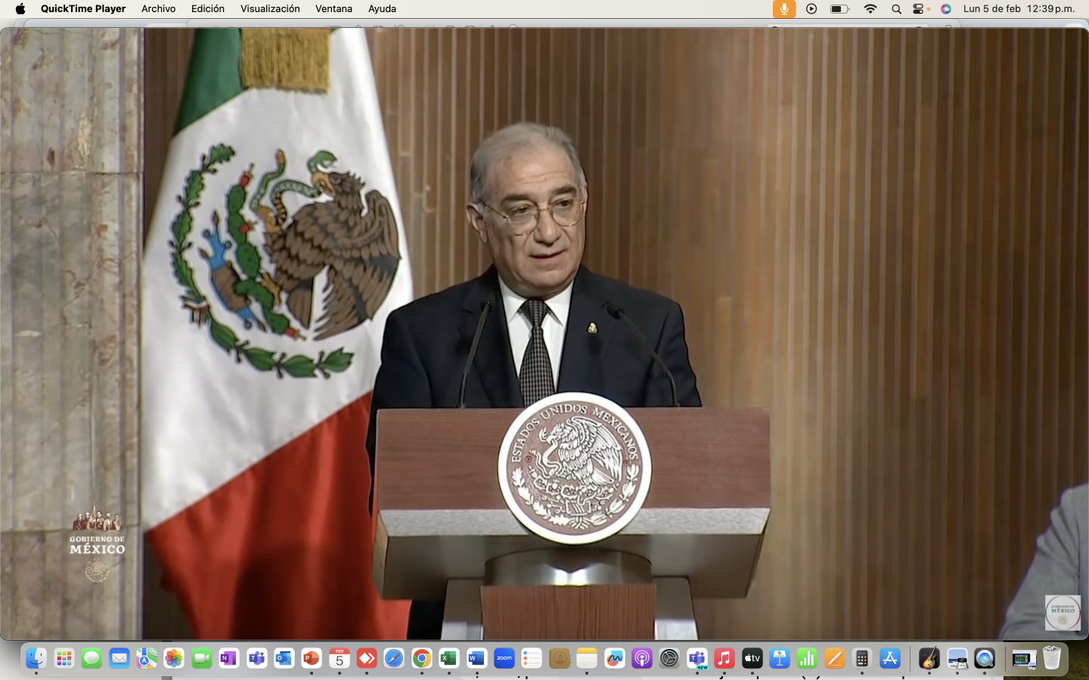1089x680 pixels.
Task: Open GarageBand from the Dock
Action: click(929, 659)
